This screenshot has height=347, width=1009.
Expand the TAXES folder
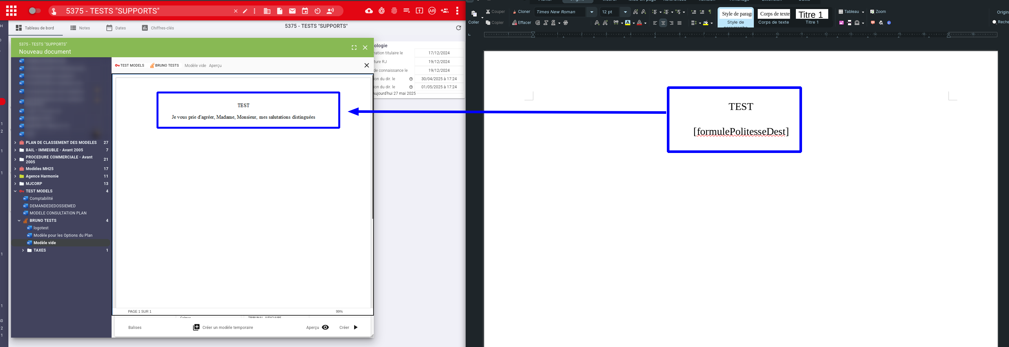[23, 250]
